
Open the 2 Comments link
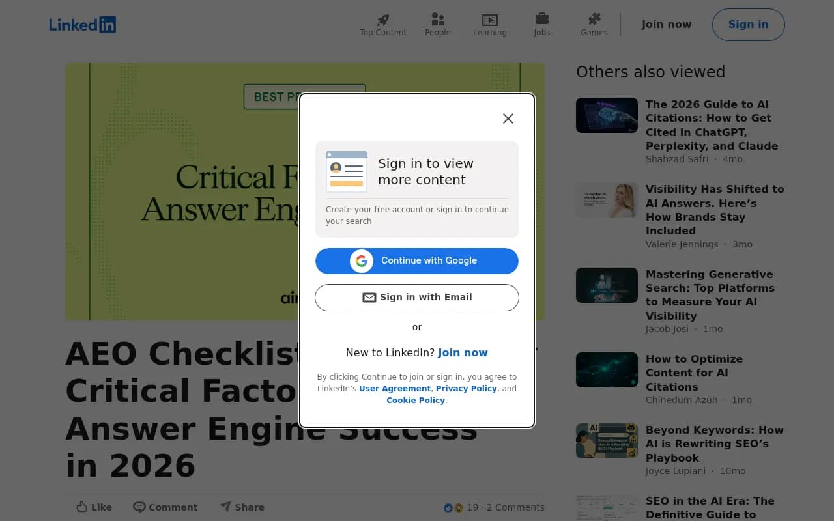click(515, 507)
